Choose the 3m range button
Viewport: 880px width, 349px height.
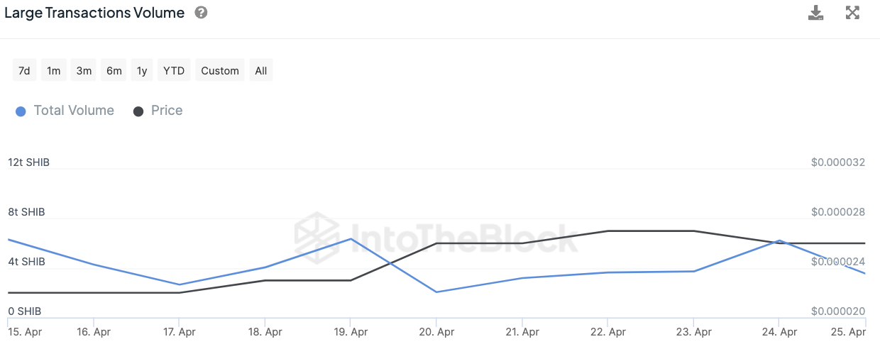point(84,71)
